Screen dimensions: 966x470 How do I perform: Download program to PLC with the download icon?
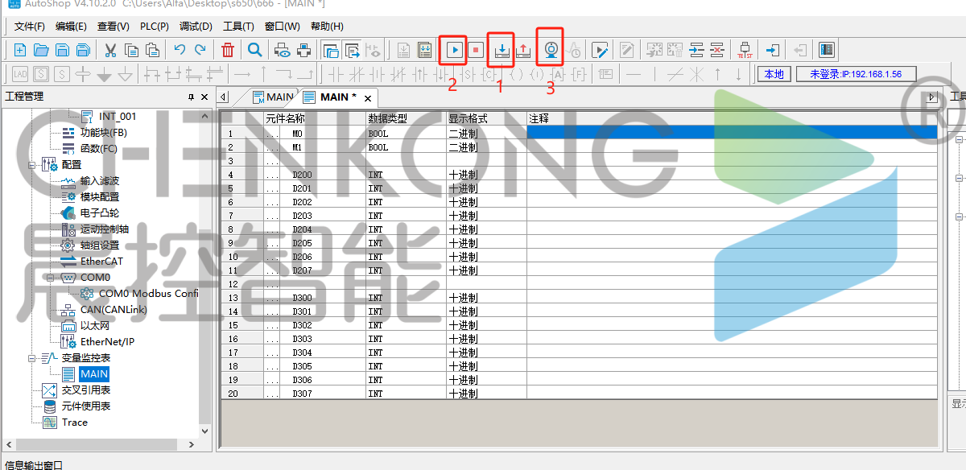point(502,50)
